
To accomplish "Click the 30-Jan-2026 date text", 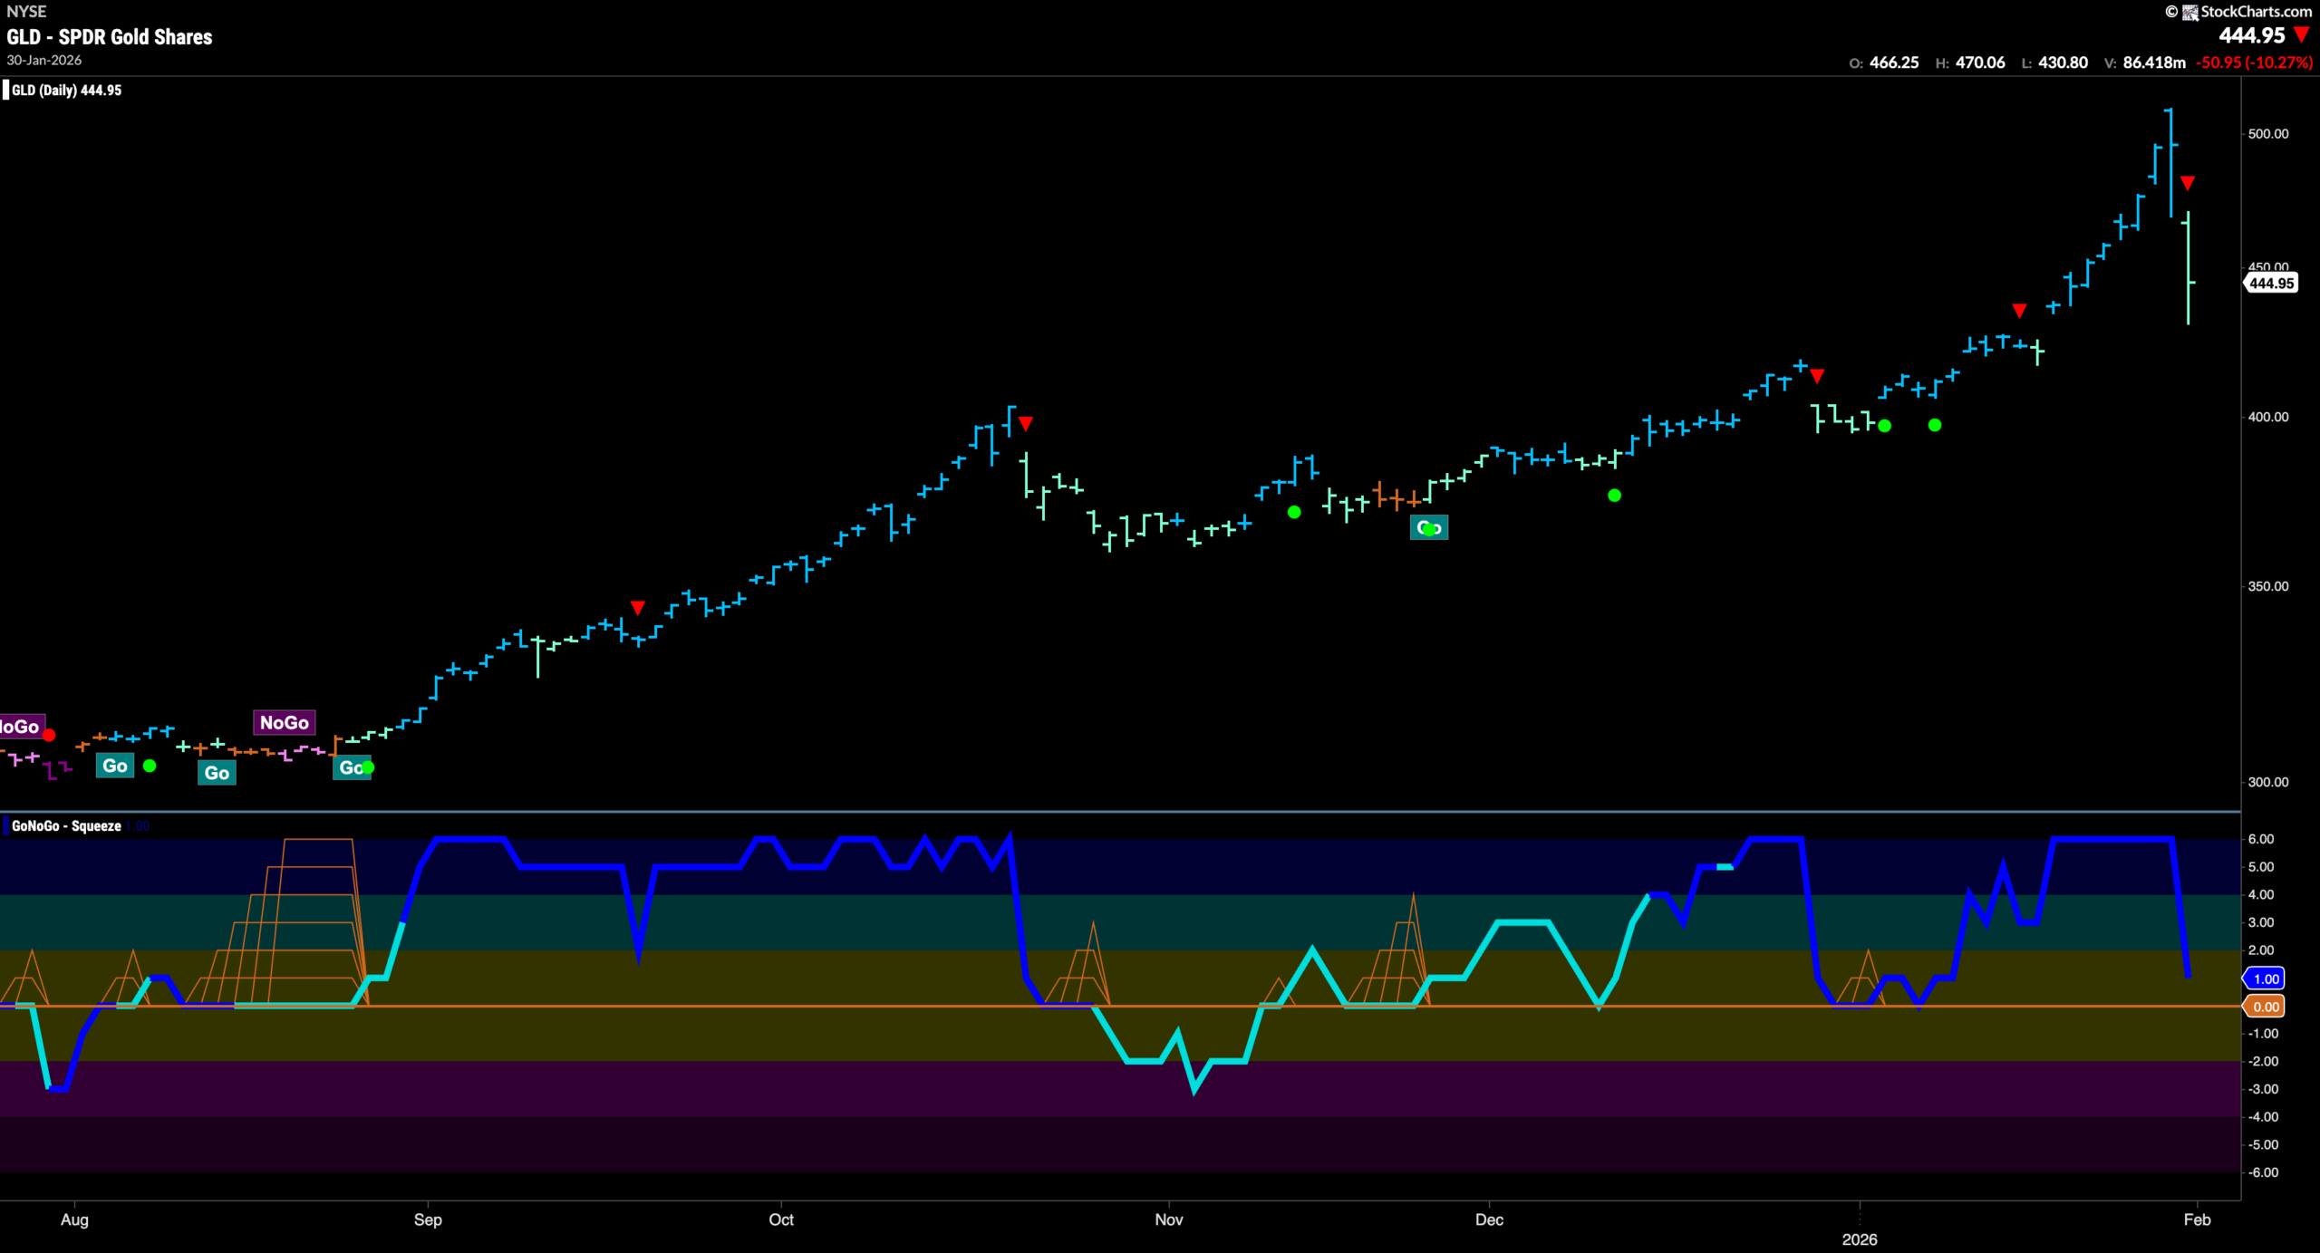I will tap(44, 60).
